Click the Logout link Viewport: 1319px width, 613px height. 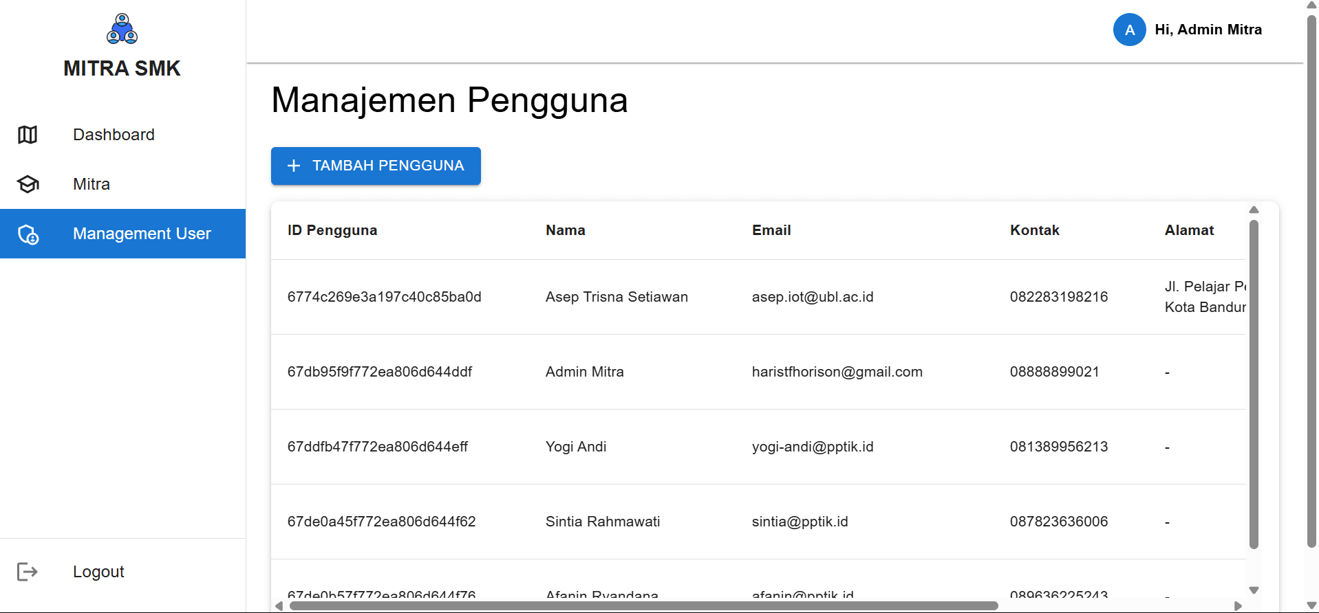(98, 572)
